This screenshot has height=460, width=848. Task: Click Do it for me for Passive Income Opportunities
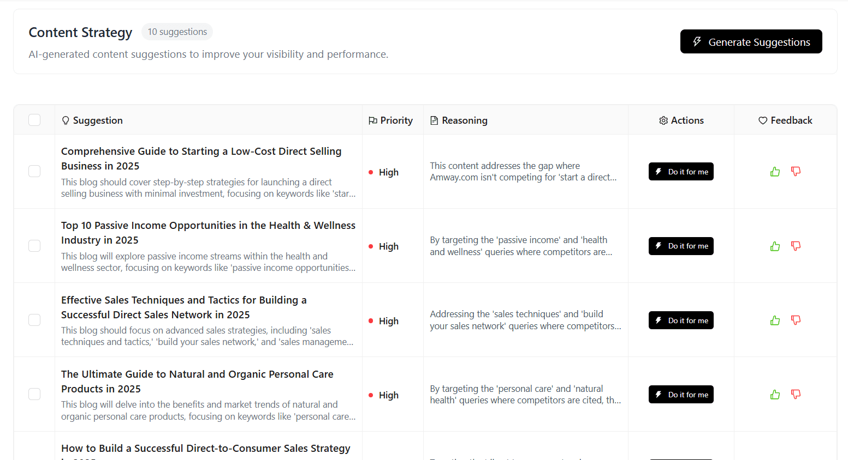(x=681, y=246)
